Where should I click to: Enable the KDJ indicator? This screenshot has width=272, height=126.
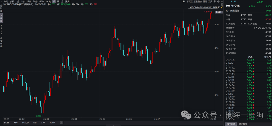pos(16,122)
